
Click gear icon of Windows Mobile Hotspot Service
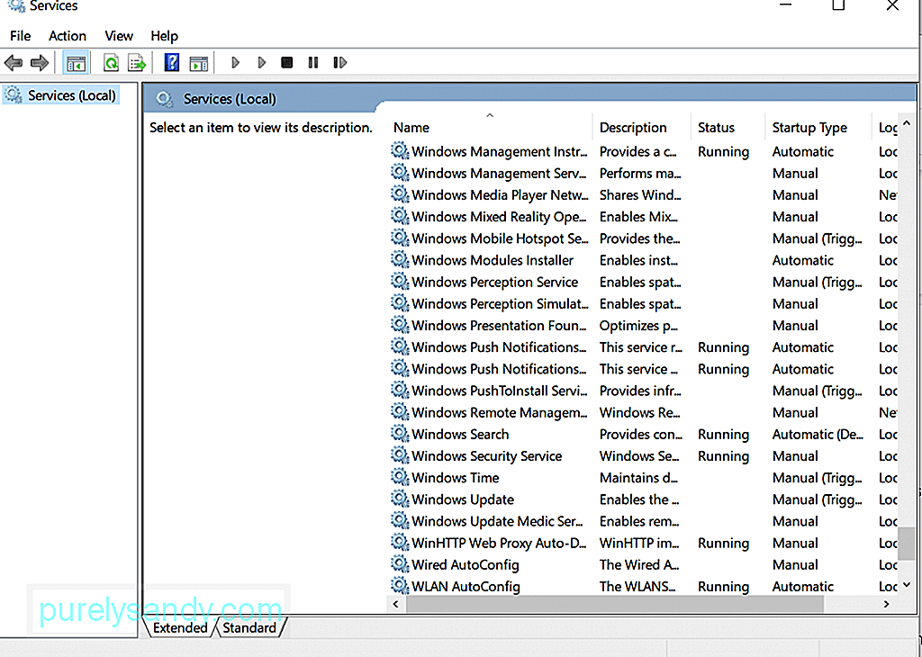[400, 238]
